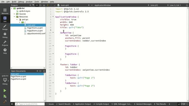Close the Open Documents panel

(44, 71)
